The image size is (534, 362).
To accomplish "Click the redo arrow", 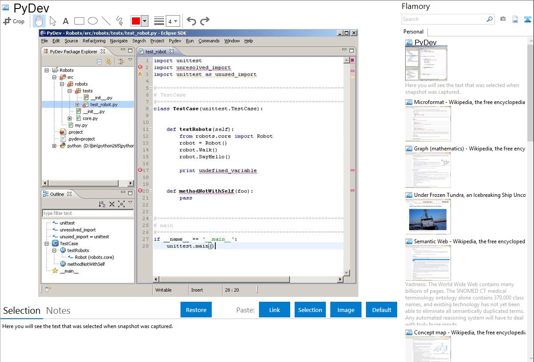I will point(205,21).
